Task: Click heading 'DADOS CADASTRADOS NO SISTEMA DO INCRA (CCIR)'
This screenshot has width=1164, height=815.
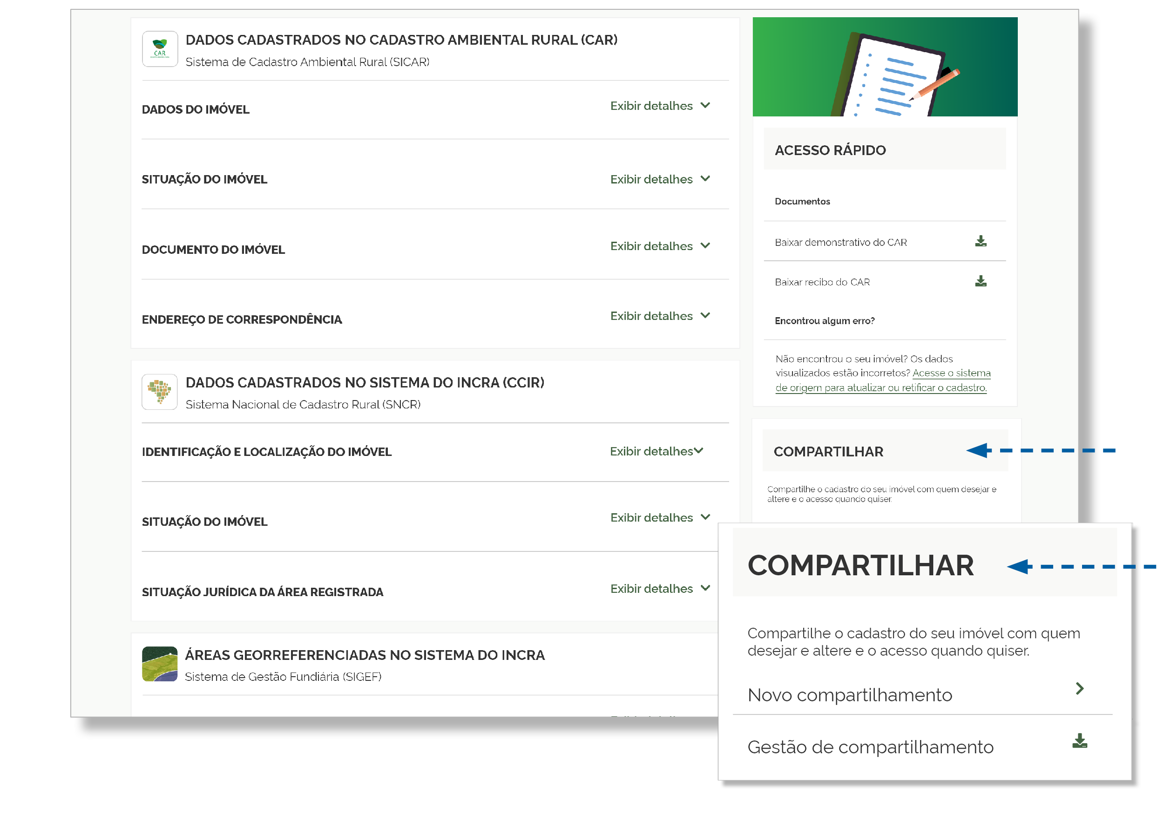Action: (x=365, y=383)
